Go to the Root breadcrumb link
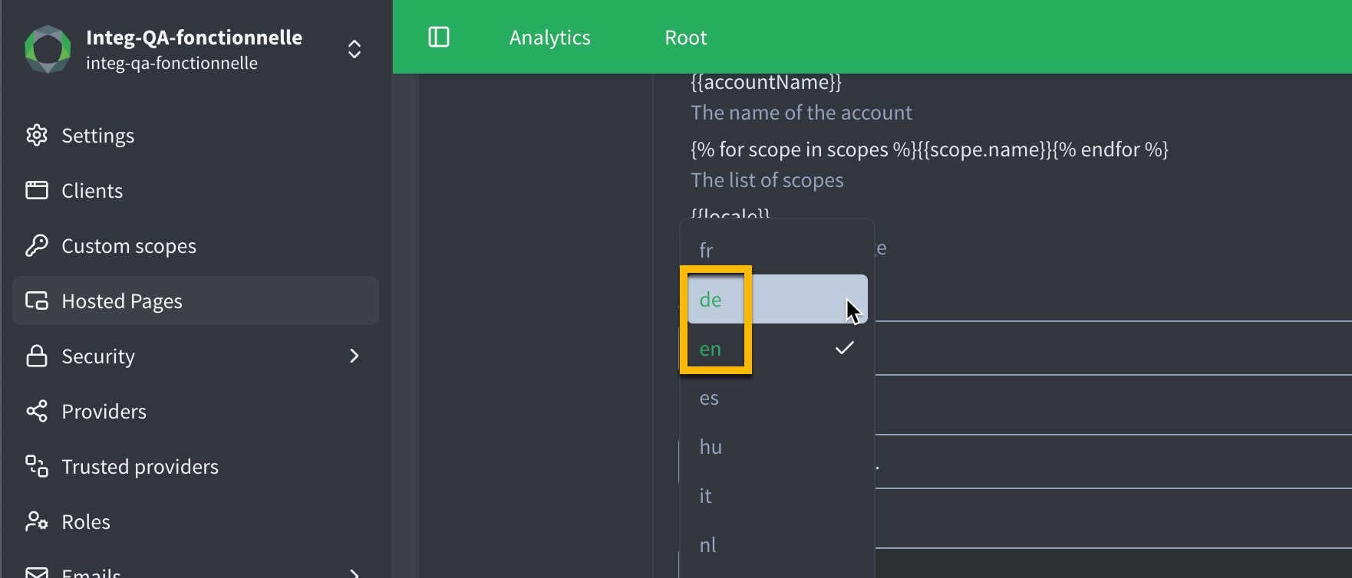 pos(685,38)
